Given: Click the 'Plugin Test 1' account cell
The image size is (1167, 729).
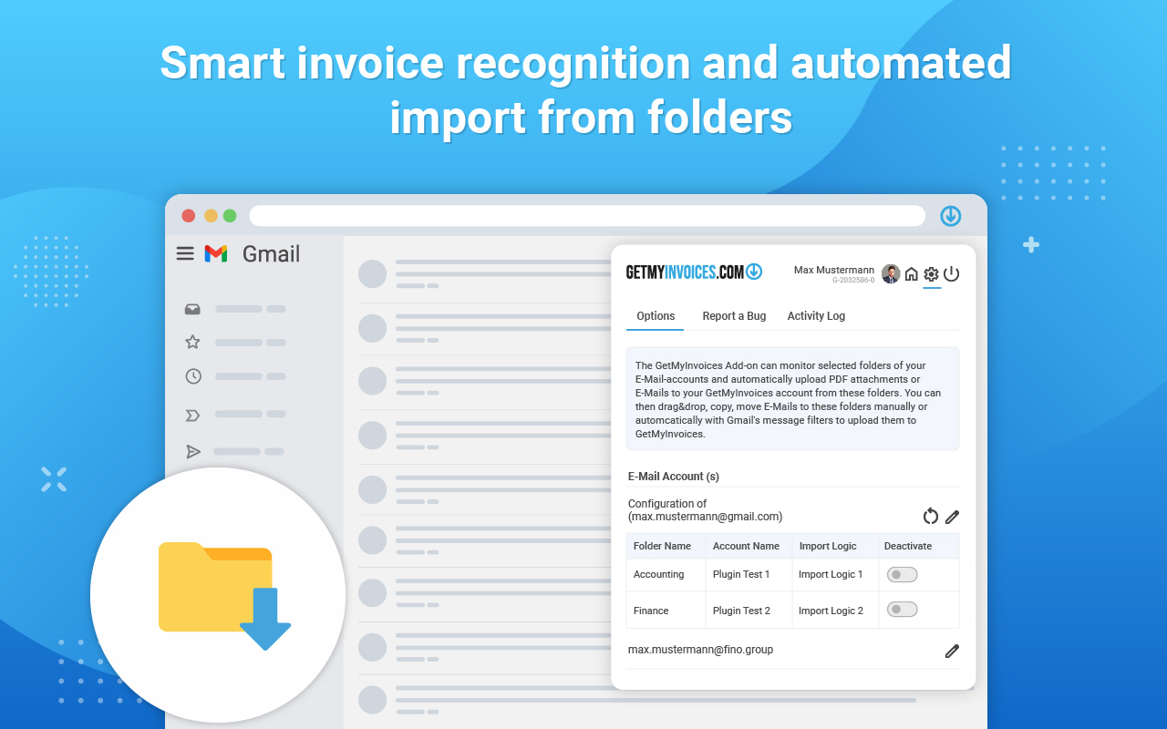Looking at the screenshot, I should [749, 575].
